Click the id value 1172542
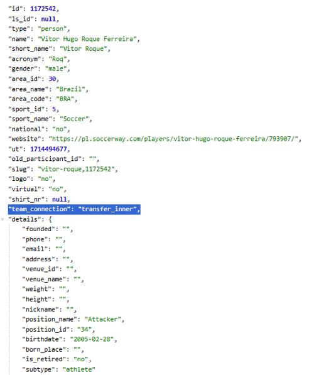This screenshot has height=375, width=314. pyautogui.click(x=43, y=9)
